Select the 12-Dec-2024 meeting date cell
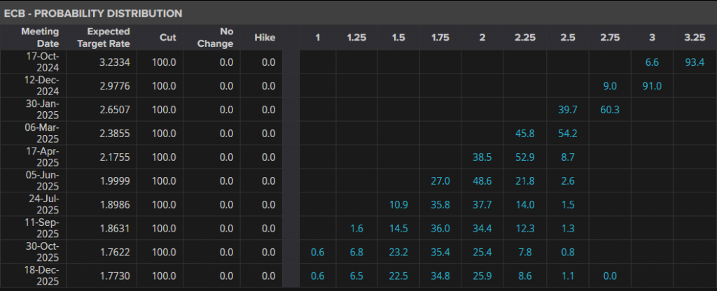Viewport: 717px width, 291px height. 34,85
